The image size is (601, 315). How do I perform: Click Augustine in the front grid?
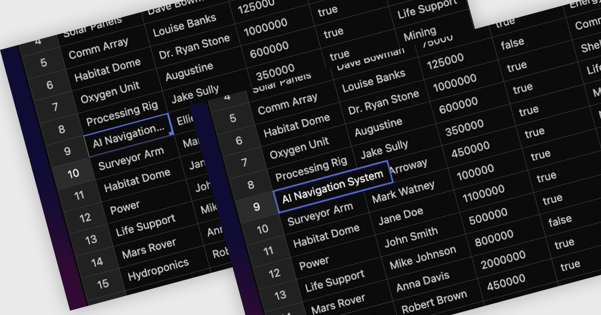pos(379,126)
